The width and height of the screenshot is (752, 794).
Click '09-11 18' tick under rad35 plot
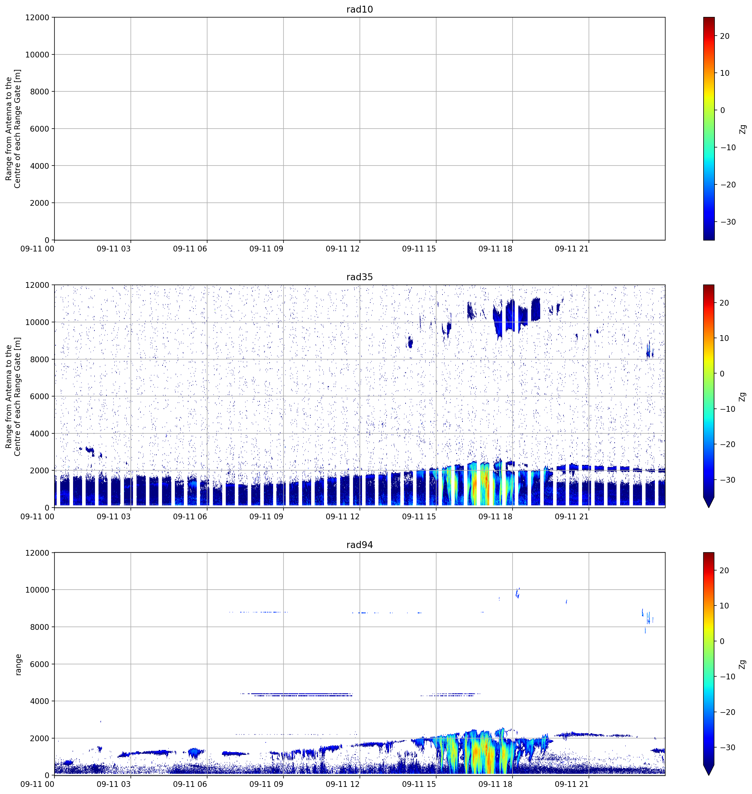[496, 517]
